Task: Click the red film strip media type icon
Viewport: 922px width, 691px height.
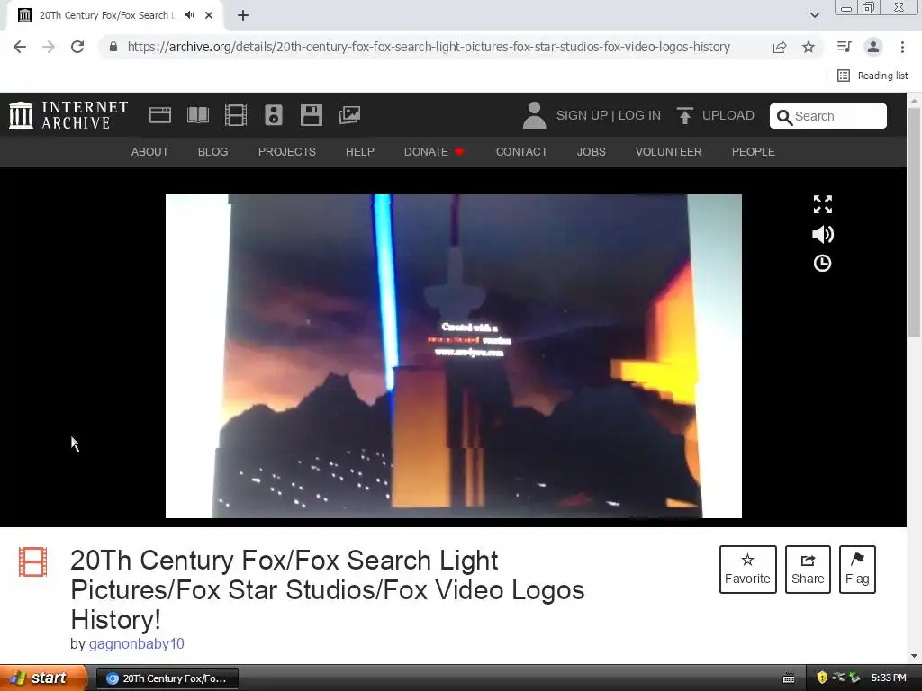Action: coord(32,561)
